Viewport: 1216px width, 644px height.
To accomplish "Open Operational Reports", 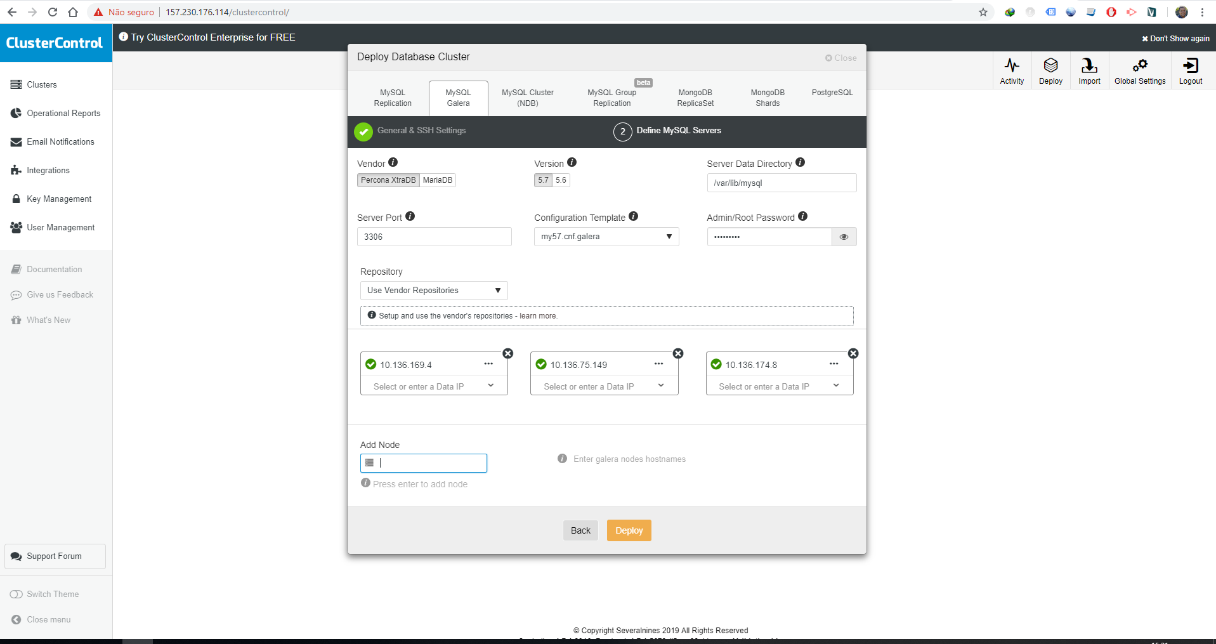I will (x=63, y=113).
